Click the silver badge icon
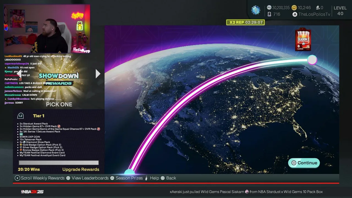Image resolution: width=352 pixels, height=198 pixels. point(21,147)
